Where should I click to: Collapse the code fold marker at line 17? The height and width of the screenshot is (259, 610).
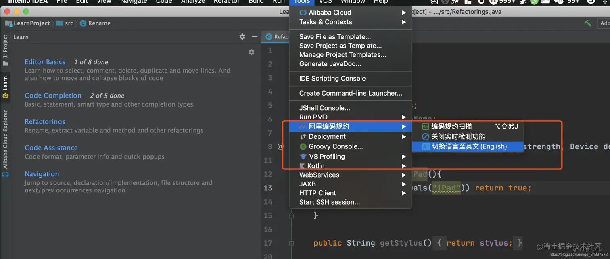click(291, 243)
